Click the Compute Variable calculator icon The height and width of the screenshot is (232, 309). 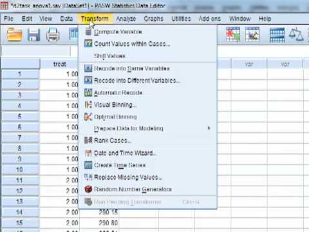(88, 32)
